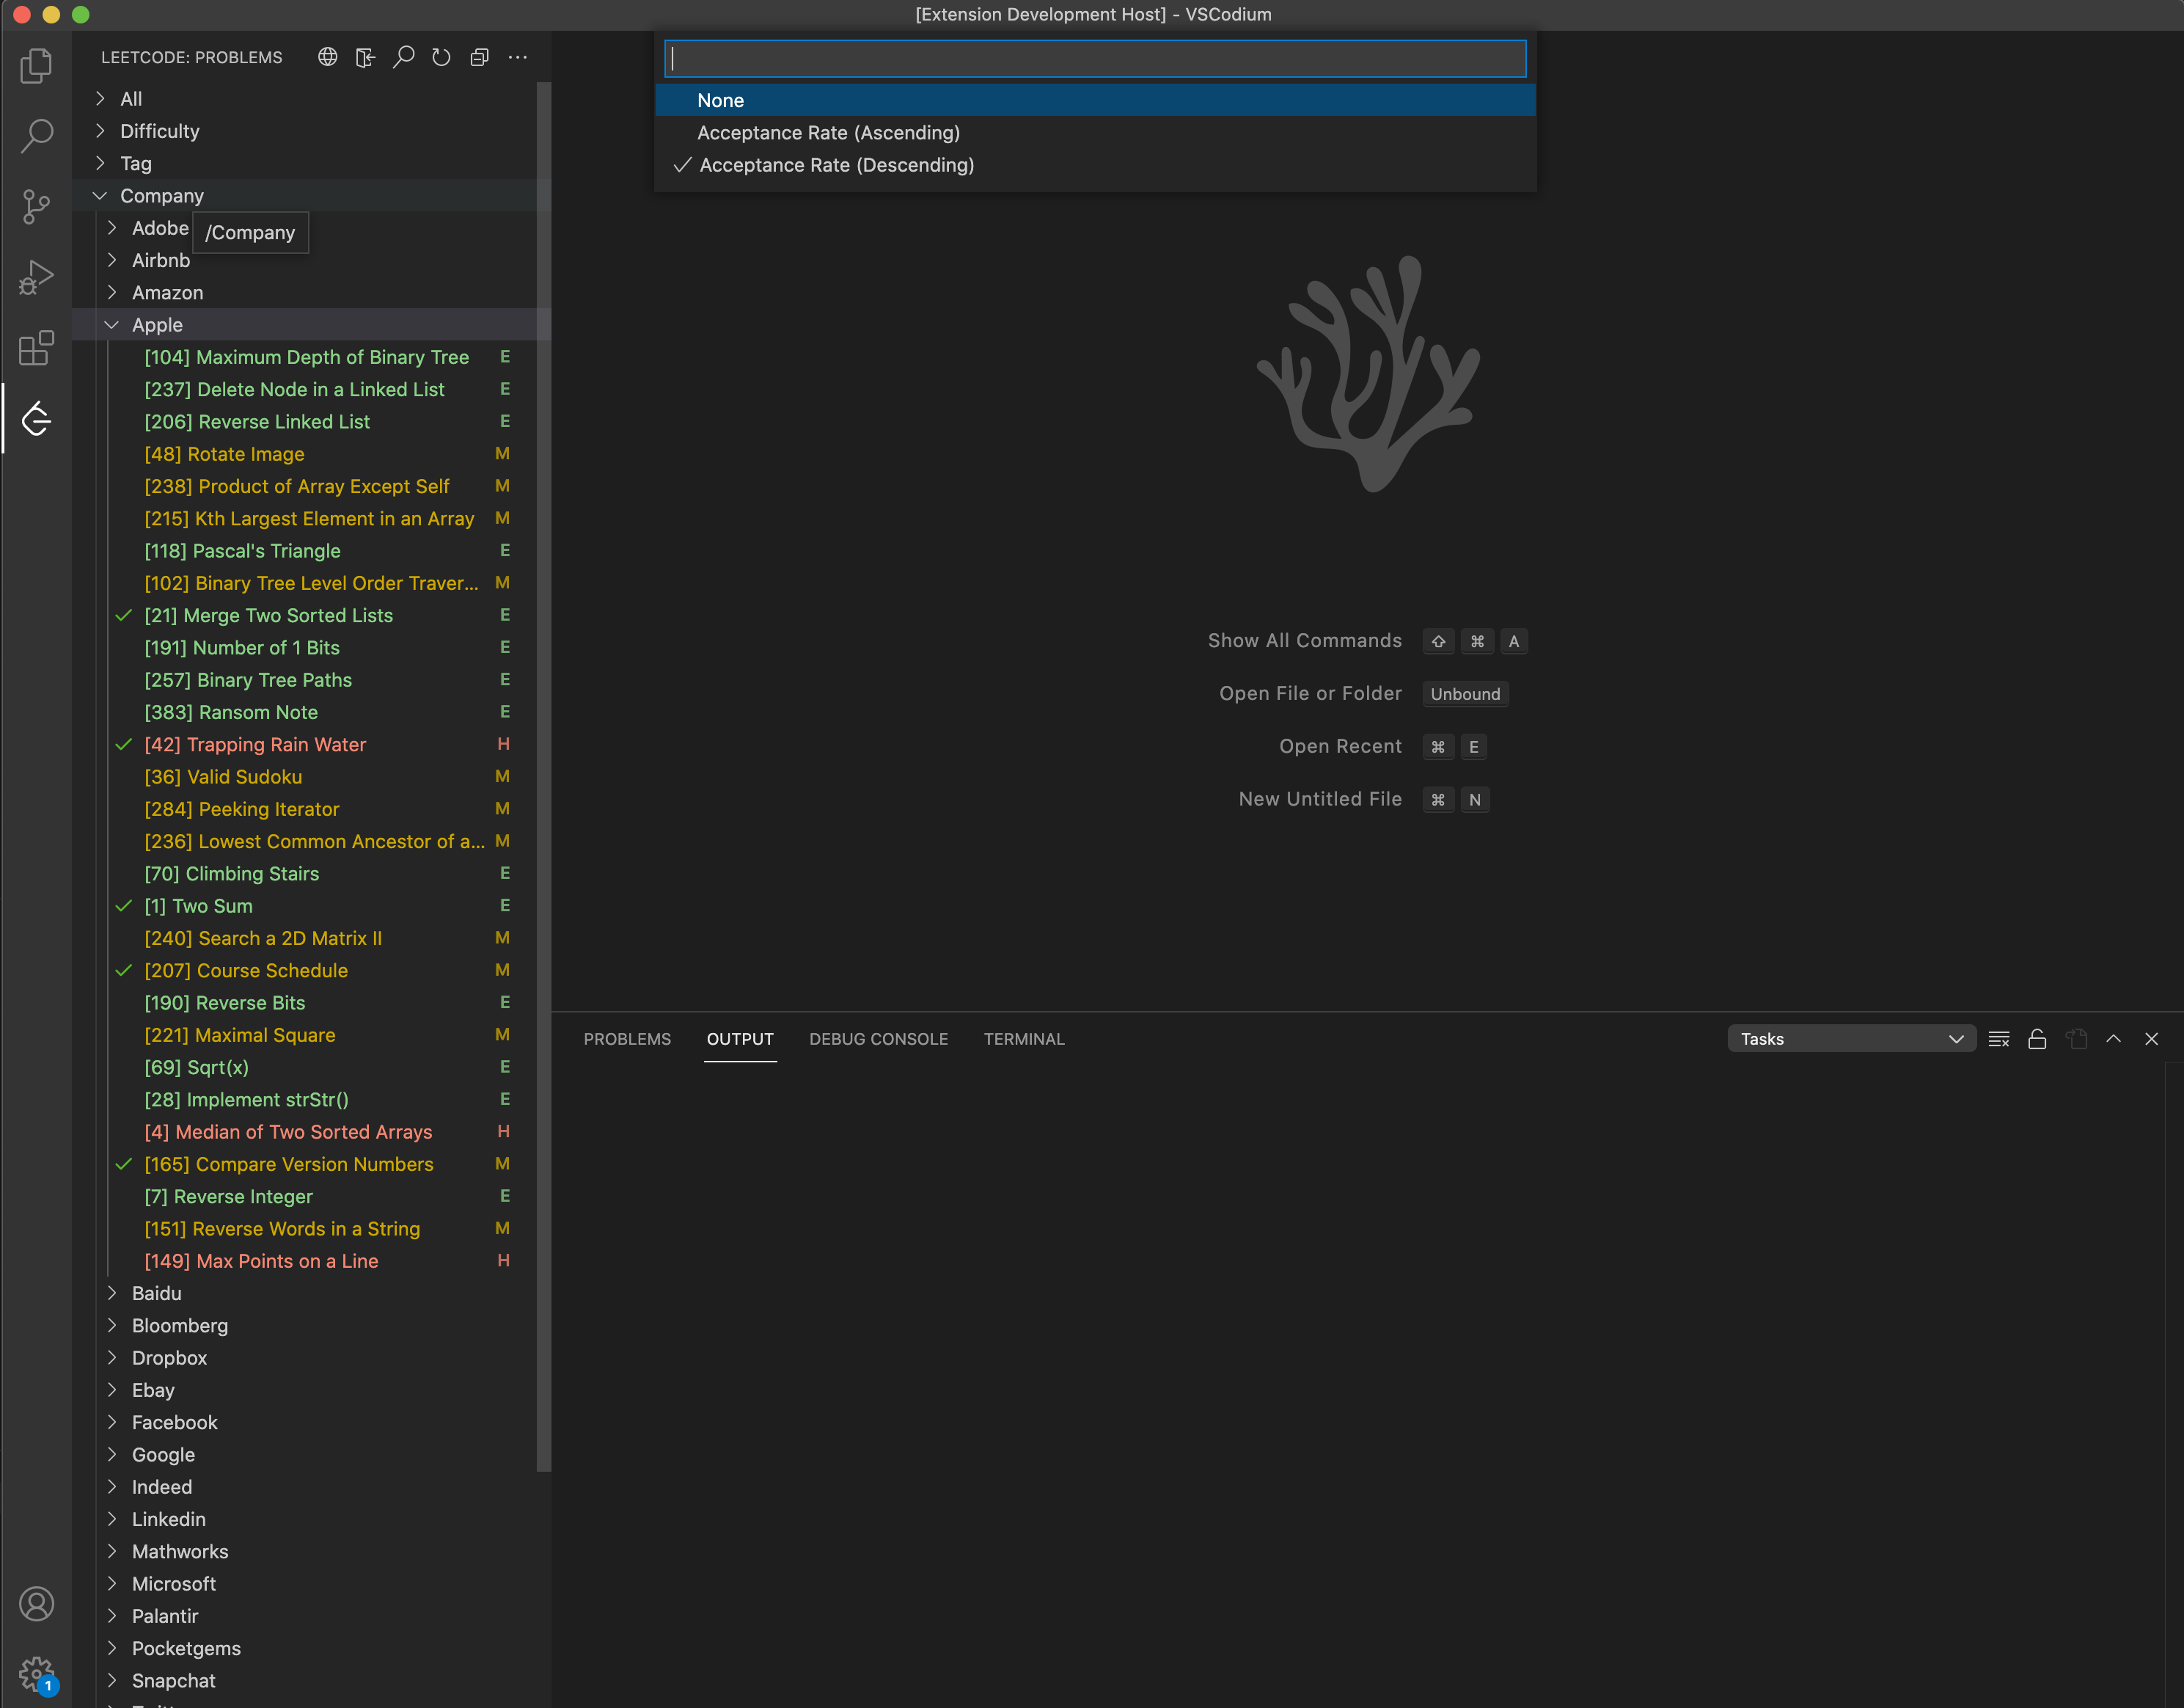This screenshot has width=2184, height=1708.
Task: Choose None sorting option
Action: [x=1095, y=100]
